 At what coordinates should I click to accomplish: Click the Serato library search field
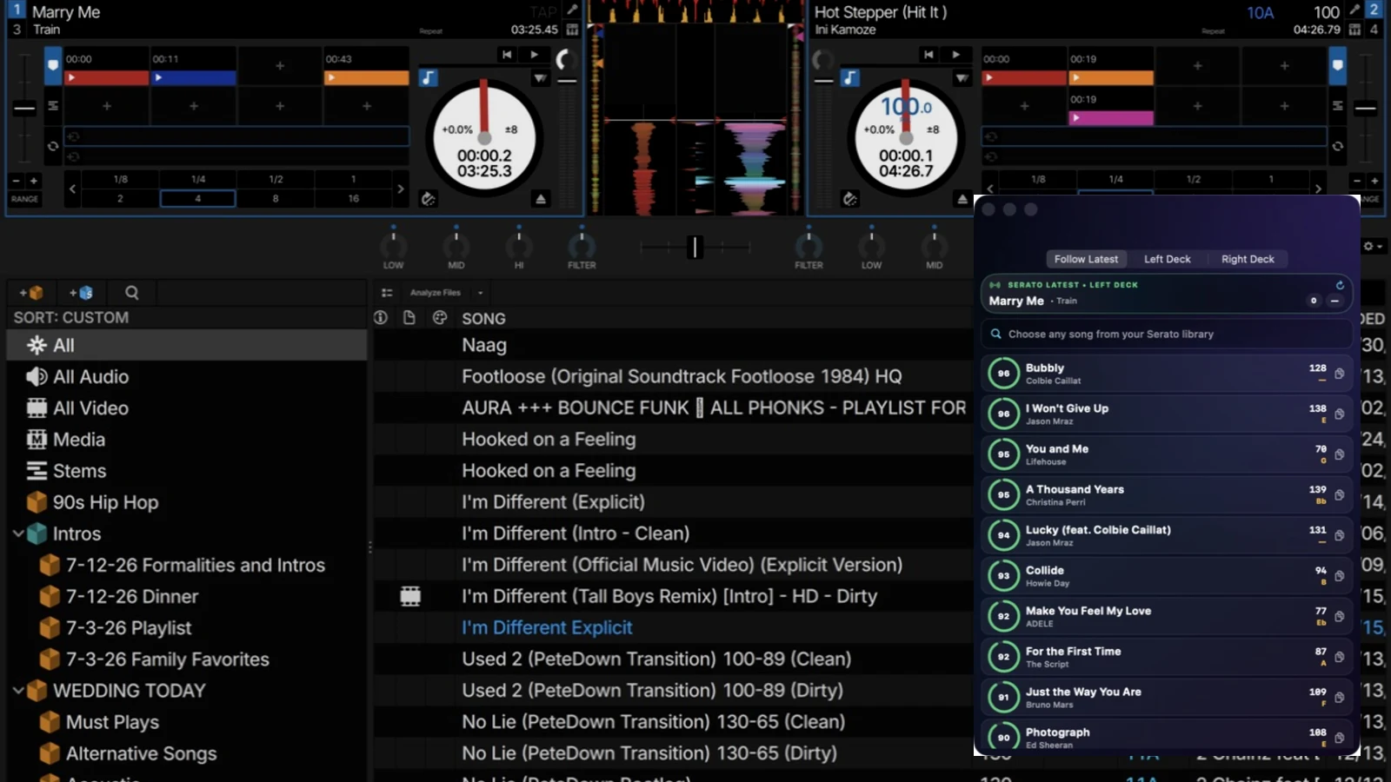[x=1167, y=334]
